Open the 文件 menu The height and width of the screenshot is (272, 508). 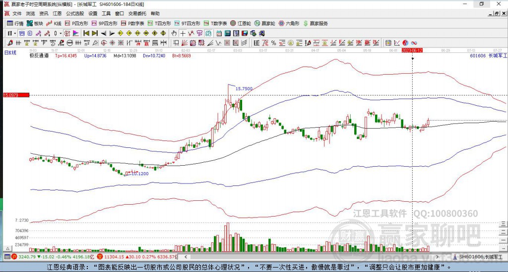click(x=17, y=13)
